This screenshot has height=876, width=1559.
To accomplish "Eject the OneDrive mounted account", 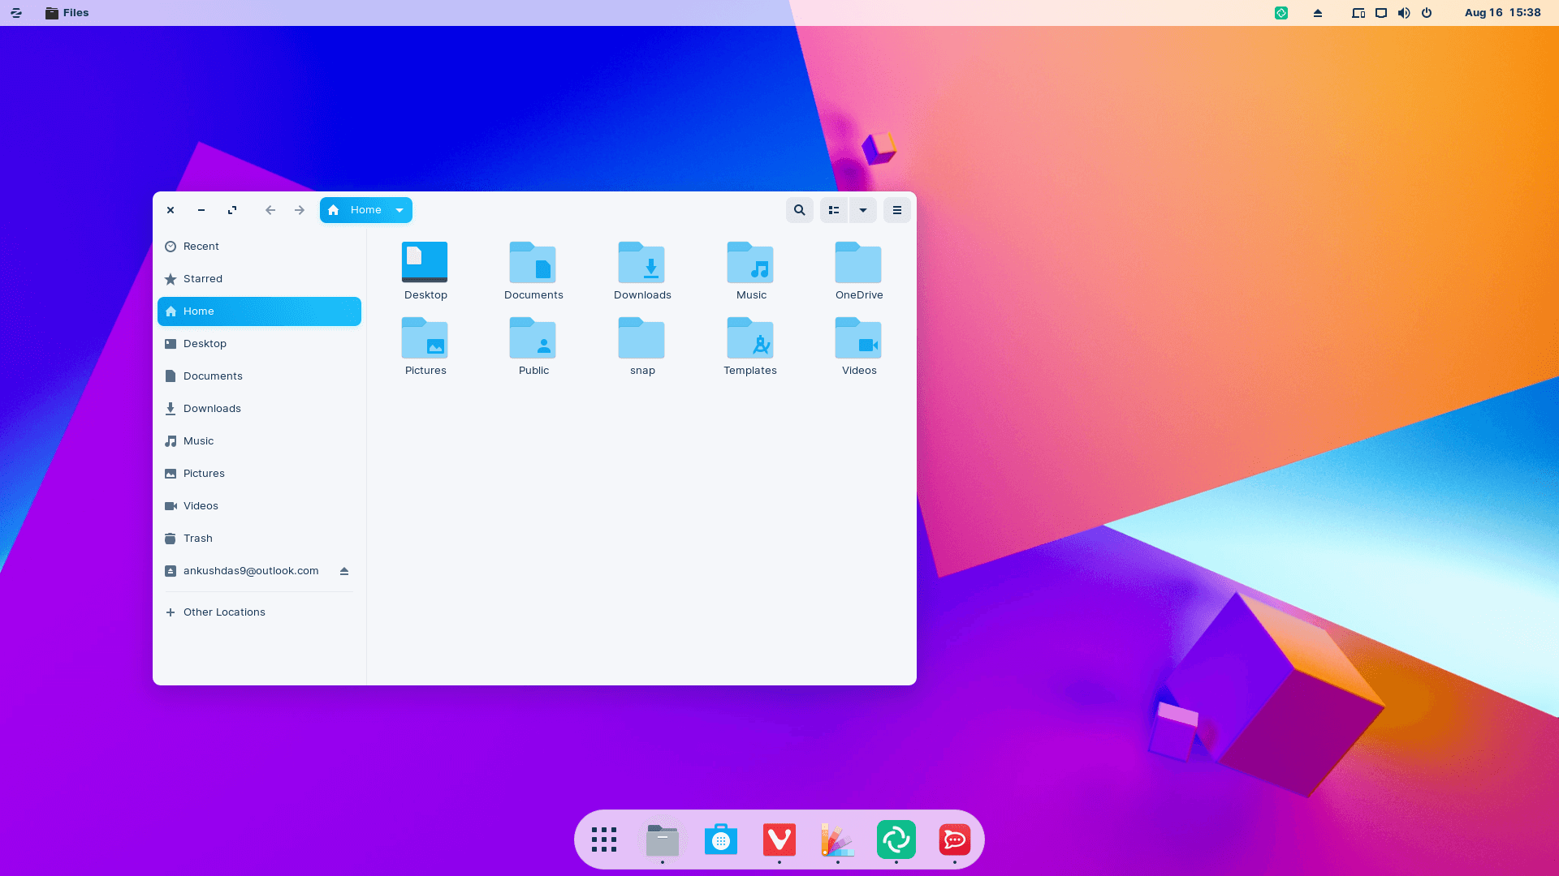I will (343, 570).
